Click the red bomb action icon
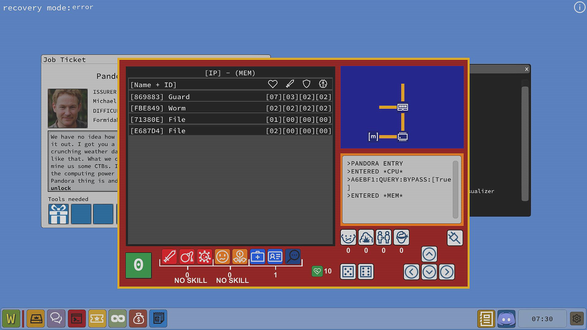This screenshot has width=587, height=330. pos(187,257)
